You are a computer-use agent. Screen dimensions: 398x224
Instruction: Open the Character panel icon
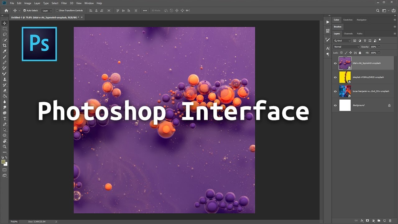click(328, 48)
